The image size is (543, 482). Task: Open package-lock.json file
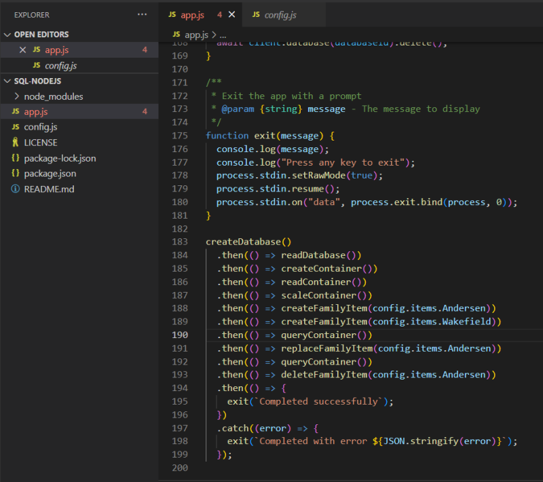[60, 158]
